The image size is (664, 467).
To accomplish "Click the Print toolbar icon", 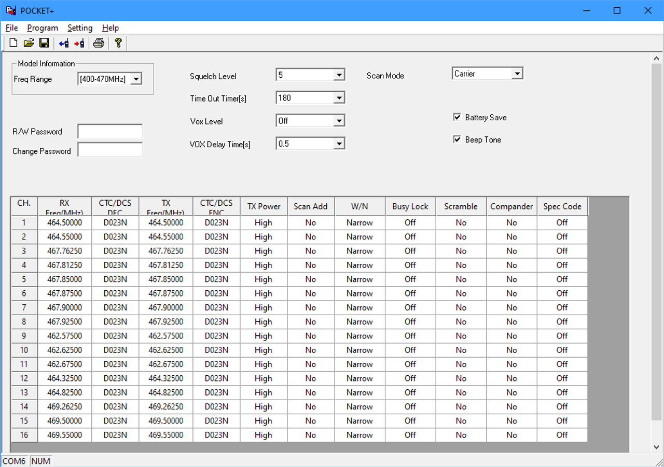I will coord(99,43).
